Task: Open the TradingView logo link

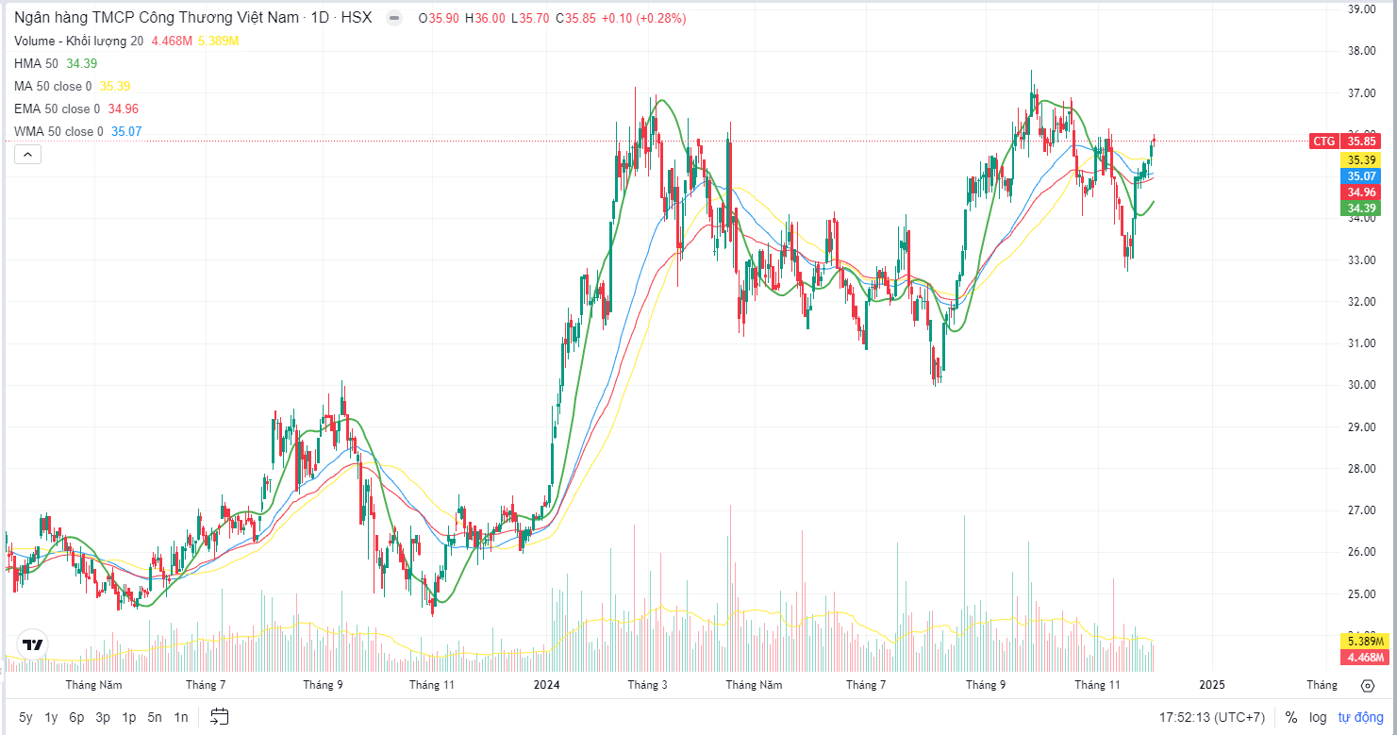Action: click(33, 644)
